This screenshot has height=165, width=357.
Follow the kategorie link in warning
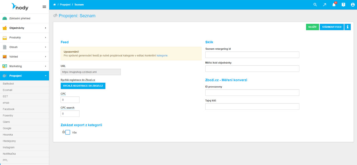point(162,56)
